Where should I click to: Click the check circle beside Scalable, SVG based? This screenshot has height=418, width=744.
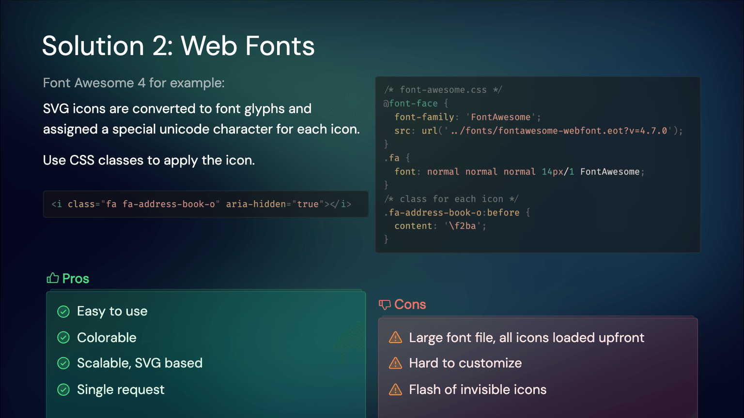coord(63,363)
